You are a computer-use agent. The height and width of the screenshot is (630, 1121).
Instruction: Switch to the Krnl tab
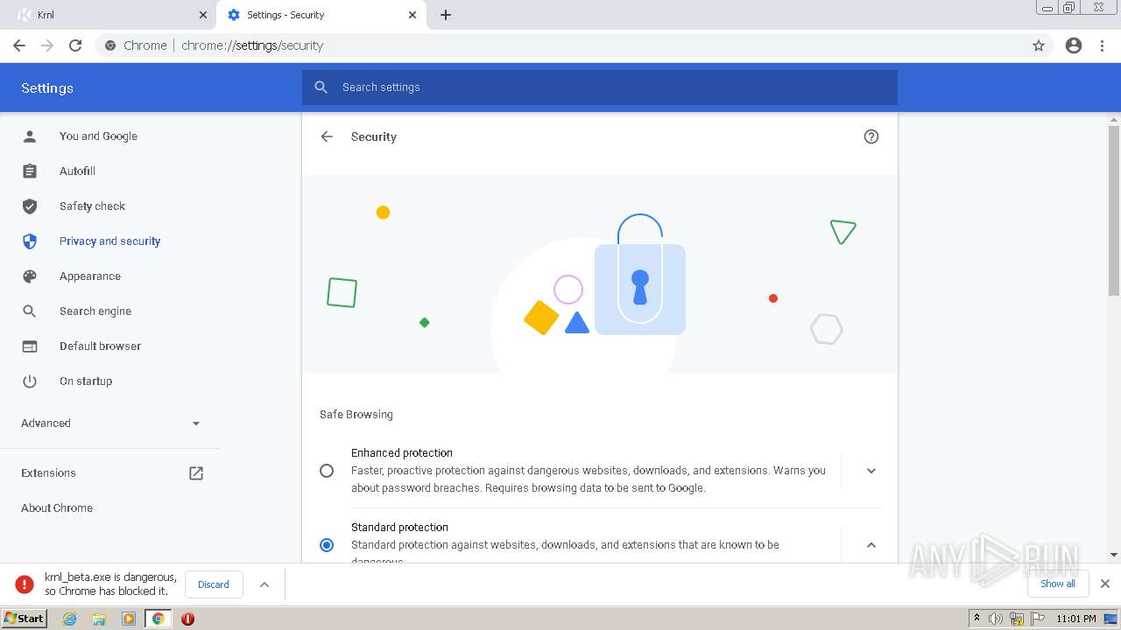point(110,15)
